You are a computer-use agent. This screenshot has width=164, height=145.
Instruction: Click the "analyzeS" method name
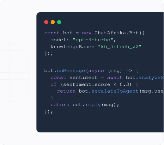pos(151,78)
